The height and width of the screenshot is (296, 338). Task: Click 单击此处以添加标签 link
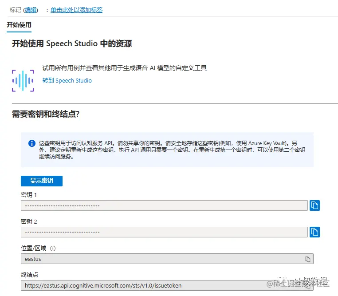77,10
